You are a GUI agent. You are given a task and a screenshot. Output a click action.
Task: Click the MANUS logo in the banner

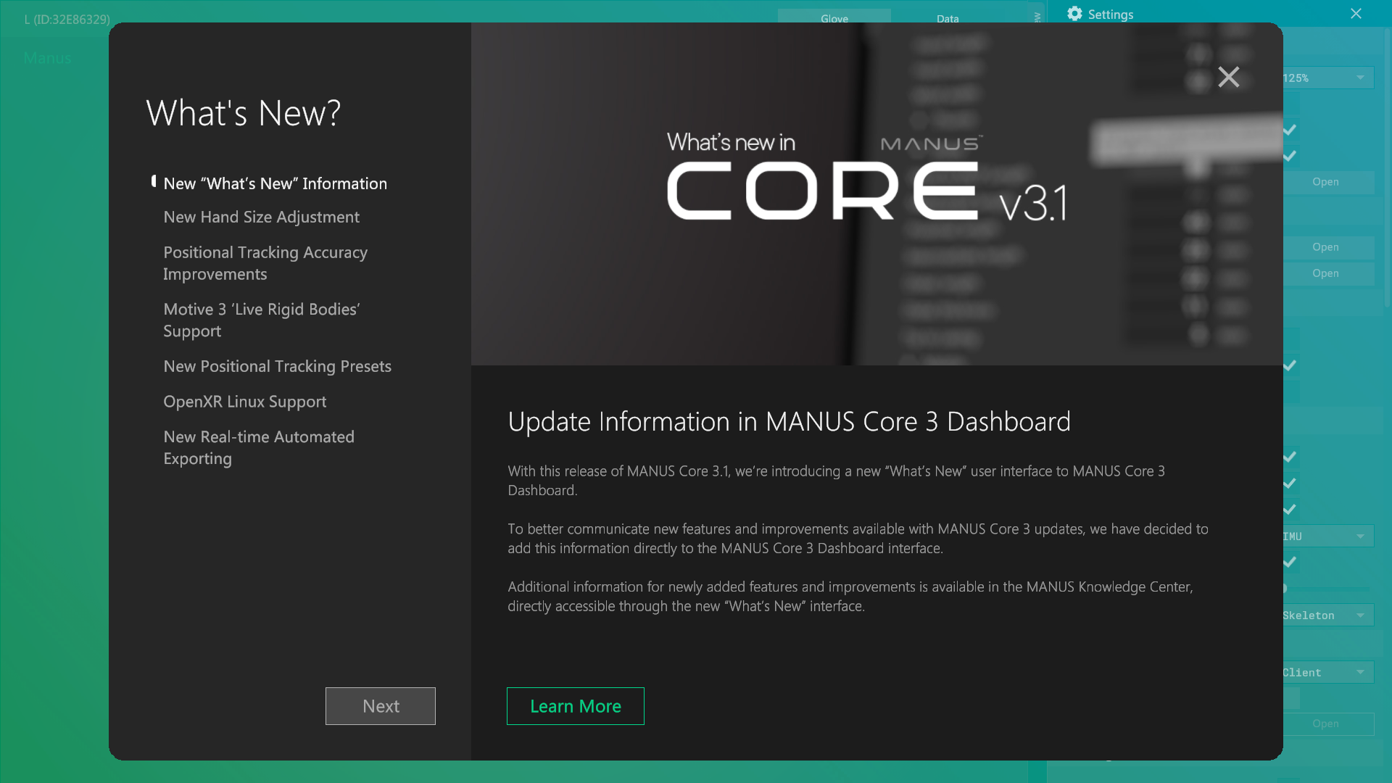[x=932, y=144]
